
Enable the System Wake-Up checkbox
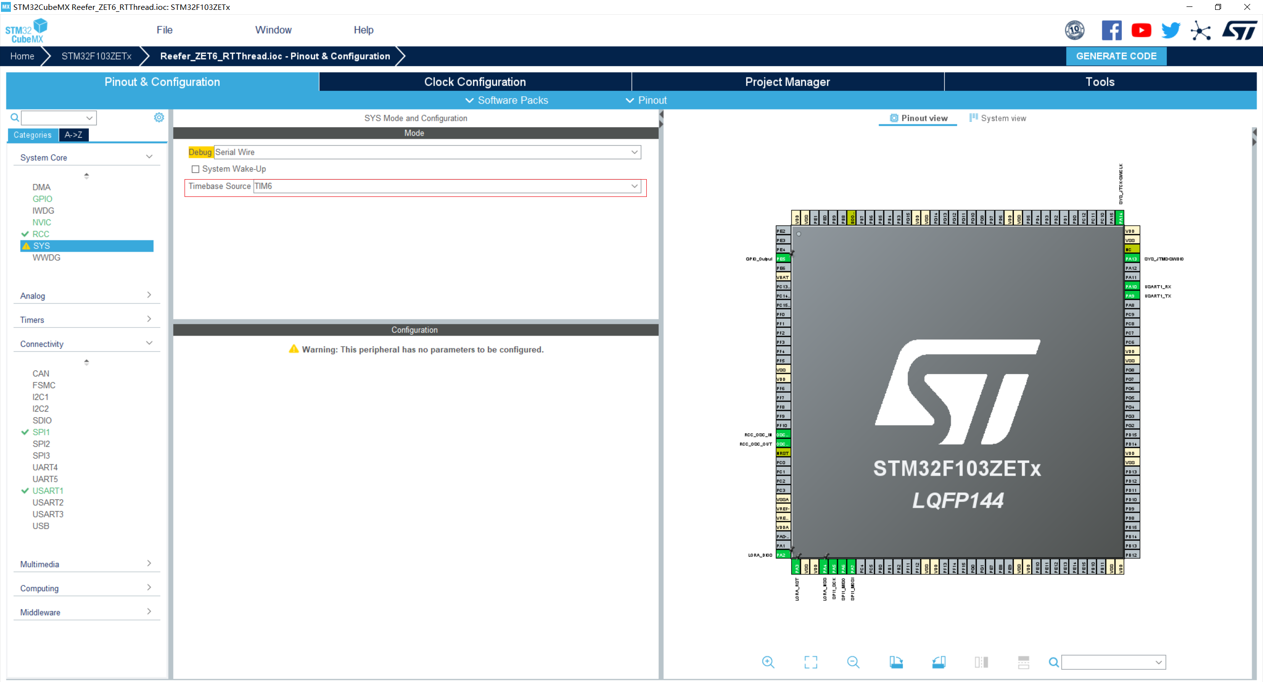coord(195,169)
